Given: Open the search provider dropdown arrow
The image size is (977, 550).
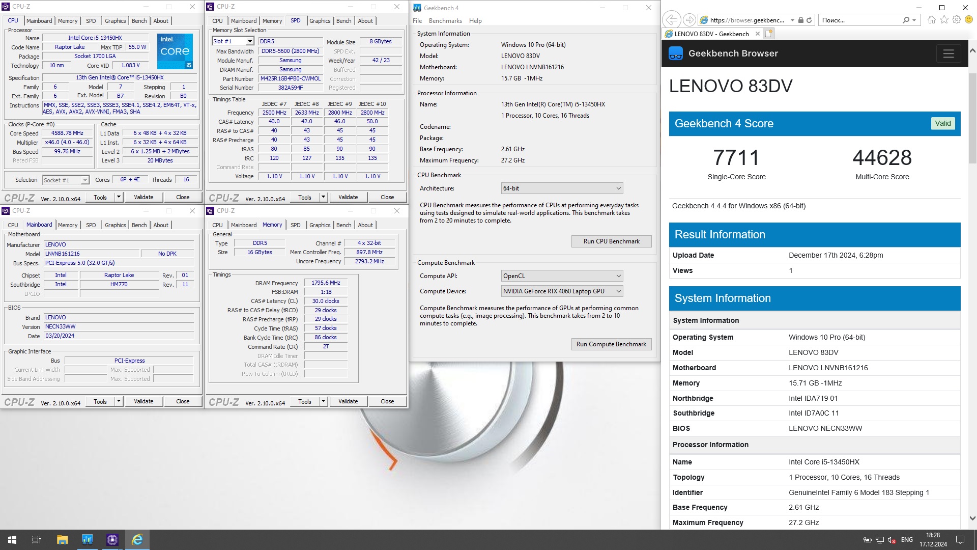Looking at the screenshot, I should [x=914, y=20].
